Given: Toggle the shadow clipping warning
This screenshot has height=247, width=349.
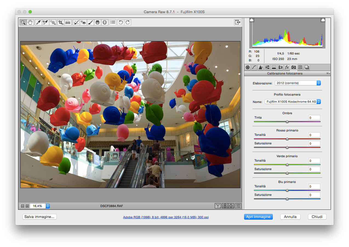Looking at the screenshot, I should pyautogui.click(x=251, y=20).
